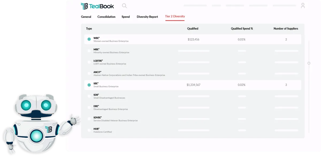This screenshot has height=158, width=321.
Task: Deselect the WBE row radio button
Action: click(x=89, y=39)
